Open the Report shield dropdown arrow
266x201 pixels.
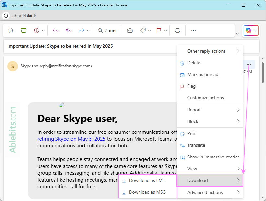coord(43,31)
